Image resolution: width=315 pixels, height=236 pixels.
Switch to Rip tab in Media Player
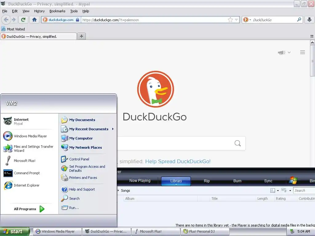pyautogui.click(x=207, y=181)
